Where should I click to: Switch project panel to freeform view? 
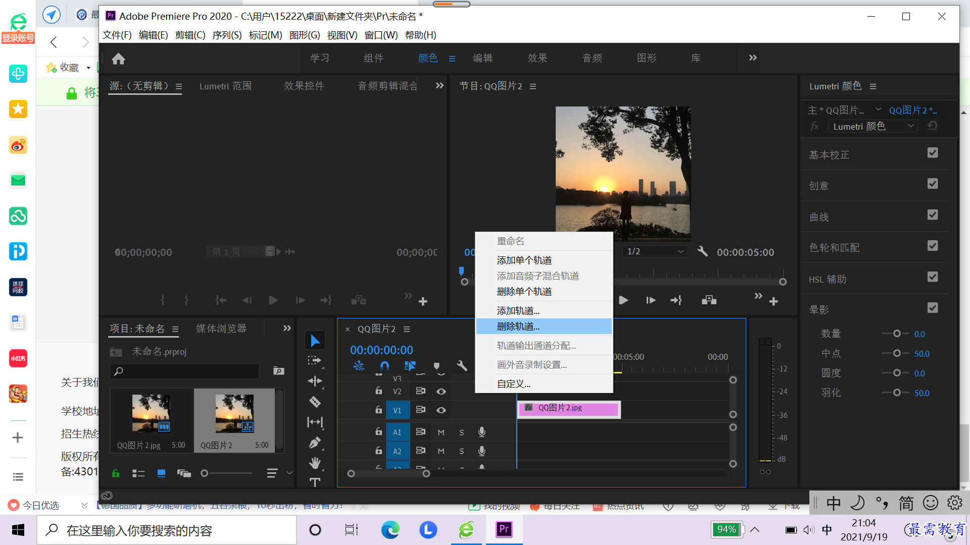coord(184,473)
